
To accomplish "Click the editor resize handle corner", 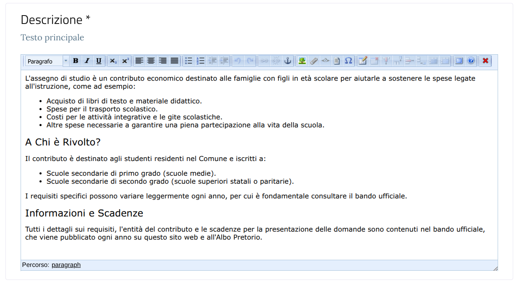I will (495, 268).
